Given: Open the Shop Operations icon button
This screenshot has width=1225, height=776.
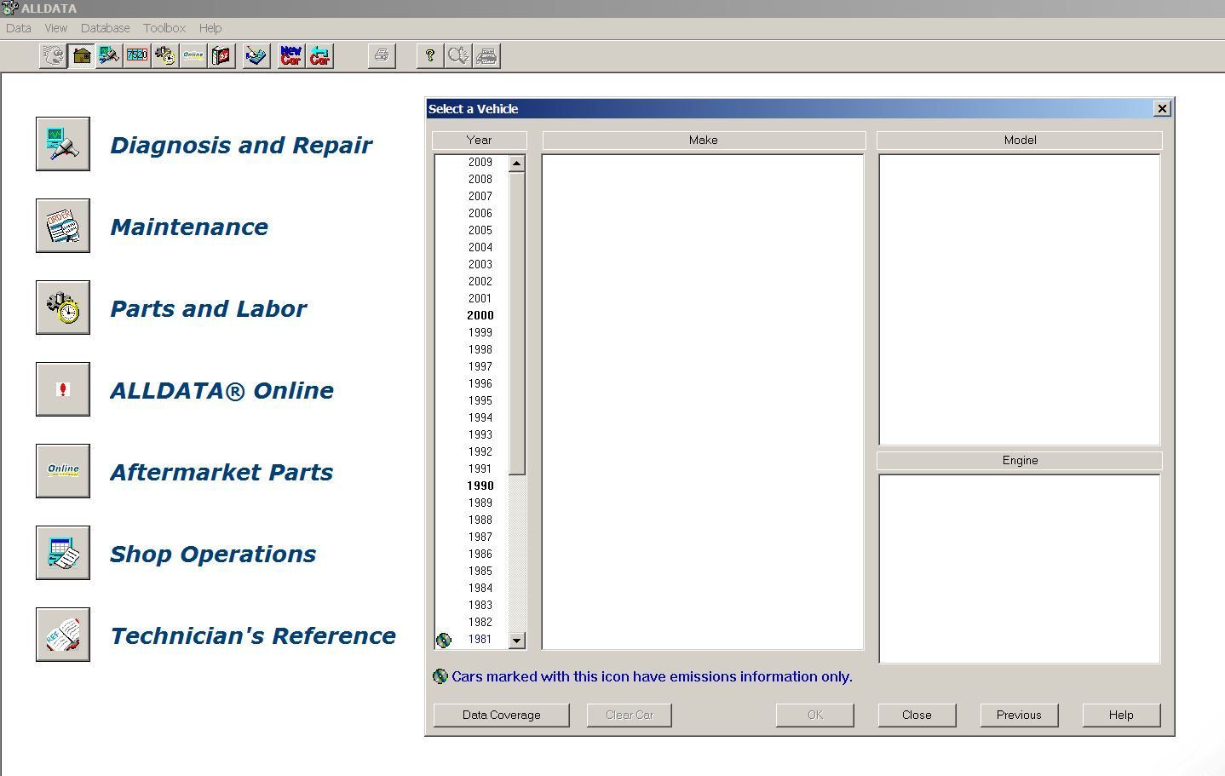Looking at the screenshot, I should tap(63, 553).
